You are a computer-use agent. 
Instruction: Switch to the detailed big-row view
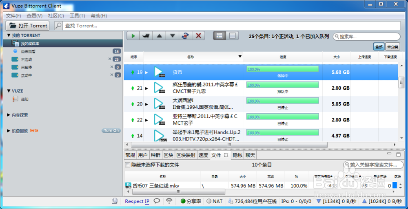pos(220,36)
